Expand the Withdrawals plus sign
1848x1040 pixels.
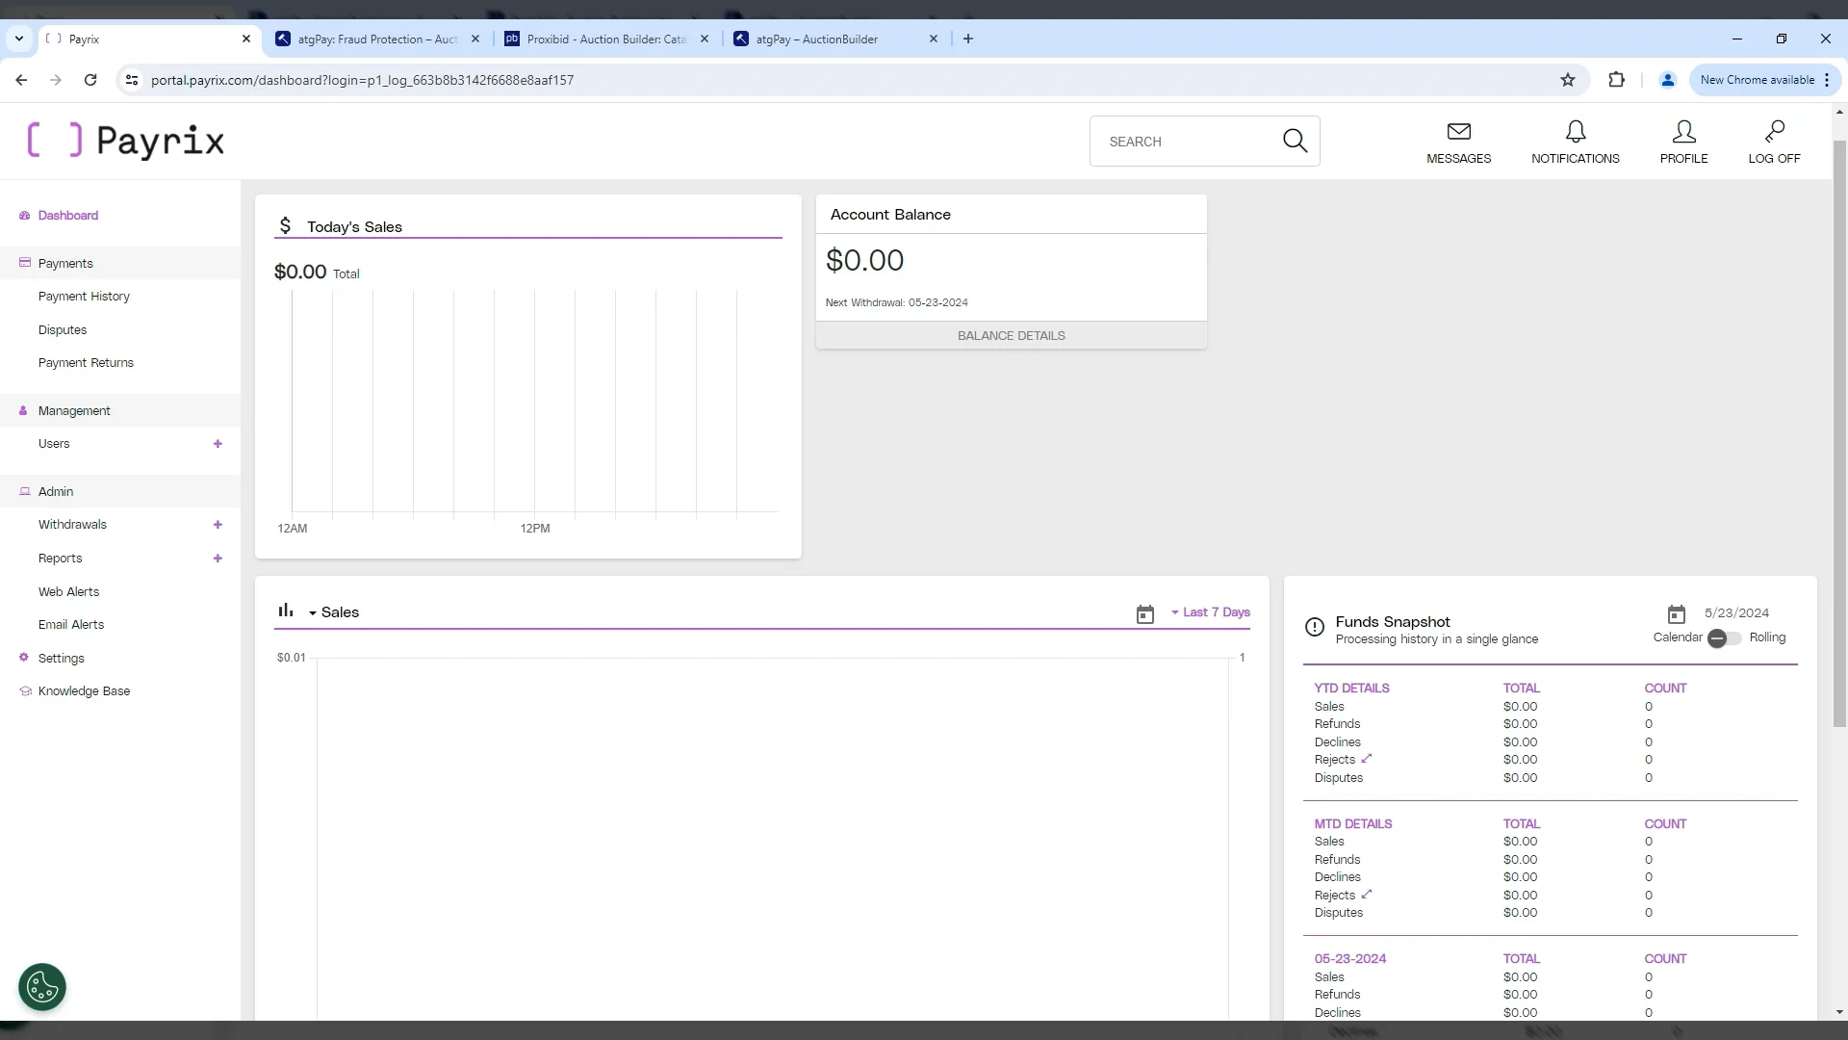(x=218, y=525)
